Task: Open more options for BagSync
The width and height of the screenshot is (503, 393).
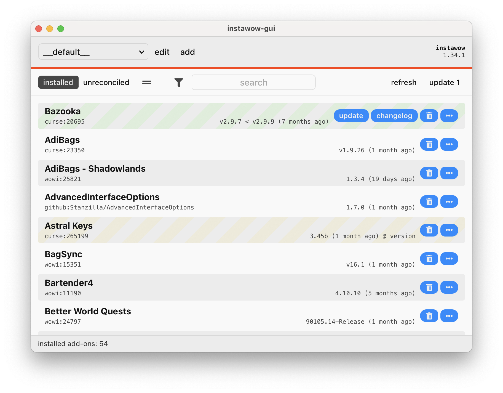Action: tap(449, 259)
